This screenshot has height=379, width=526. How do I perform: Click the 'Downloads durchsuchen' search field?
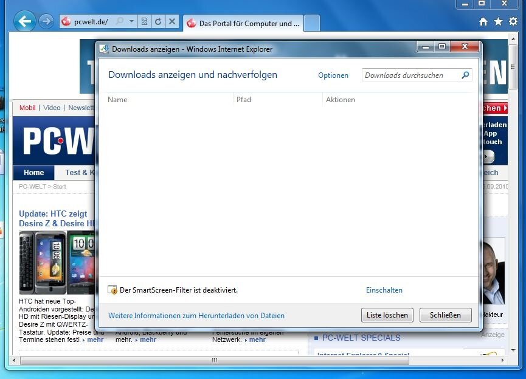tap(410, 75)
